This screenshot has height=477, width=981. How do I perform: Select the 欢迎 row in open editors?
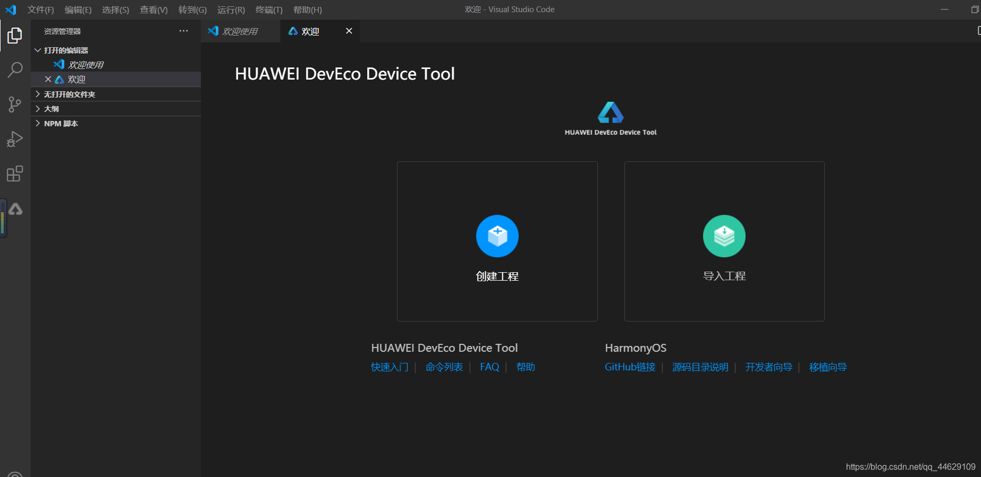coord(116,80)
